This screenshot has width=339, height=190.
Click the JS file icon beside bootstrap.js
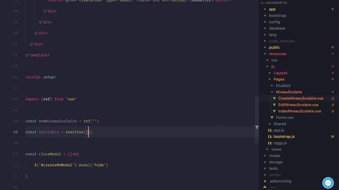(270, 137)
